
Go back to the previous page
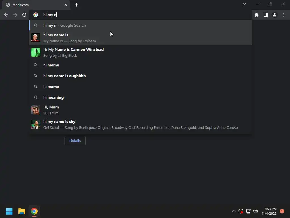point(6,15)
